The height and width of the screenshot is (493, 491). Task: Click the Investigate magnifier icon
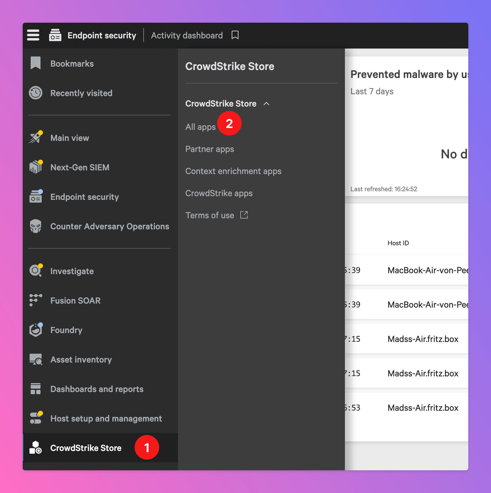point(36,270)
